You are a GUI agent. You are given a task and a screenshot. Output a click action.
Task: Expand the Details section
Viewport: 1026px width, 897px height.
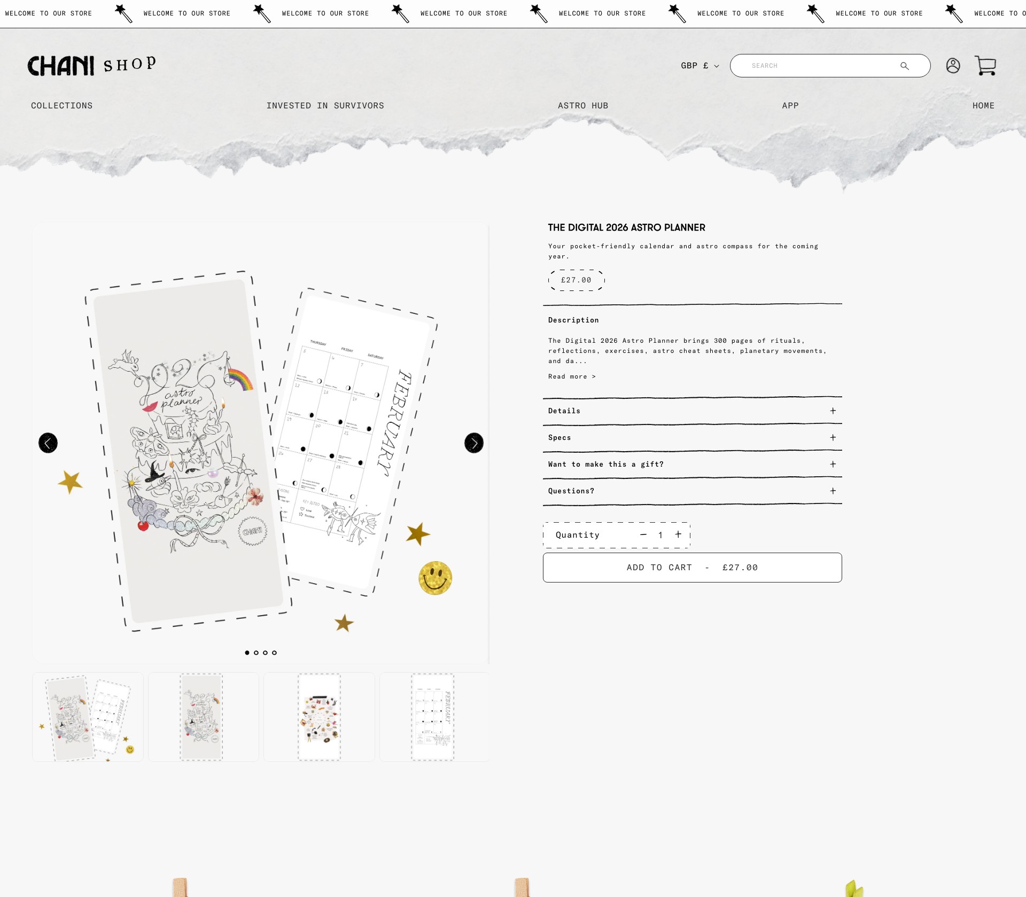pos(693,411)
